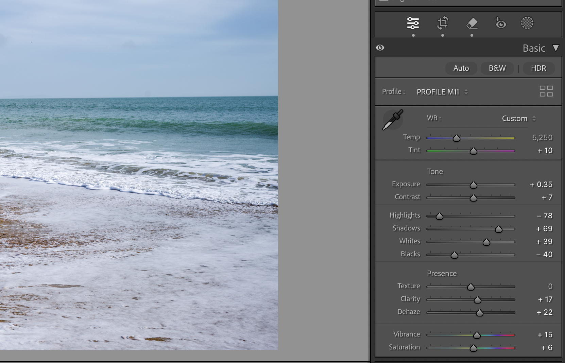
Task: Select the Crop and rotate tool
Action: tap(442, 23)
